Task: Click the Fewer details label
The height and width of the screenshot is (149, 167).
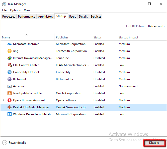Action: click(17, 143)
